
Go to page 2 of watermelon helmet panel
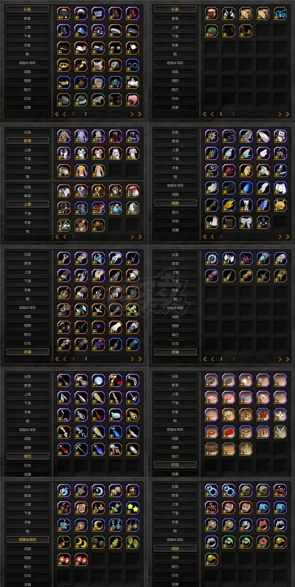233,114
